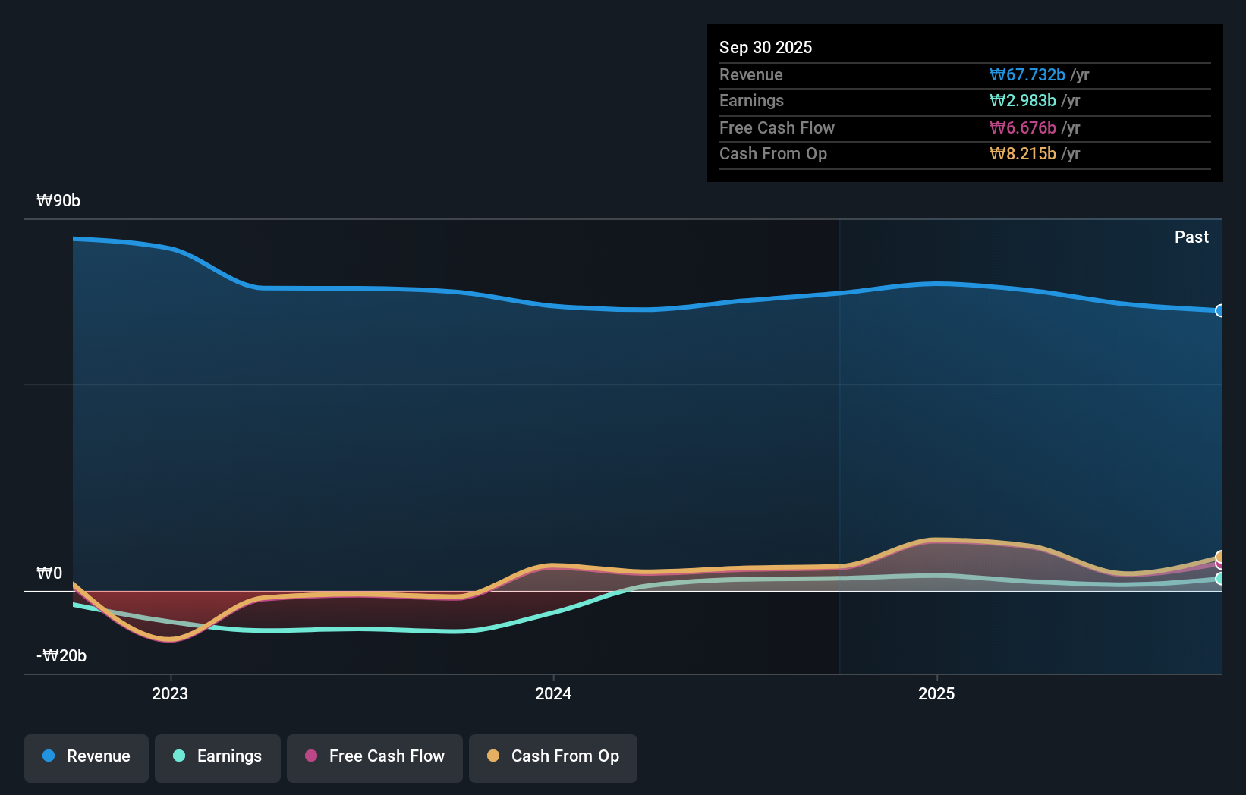Select the blue Revenue endpoint marker on the chart
This screenshot has height=795, width=1246.
tap(1220, 311)
